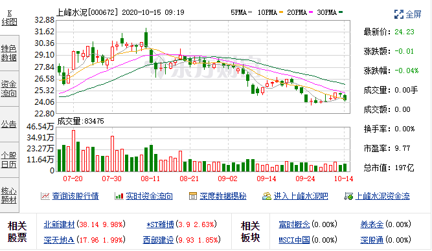Click the people icon beside 进入上峰水泥吧
Viewport: 432px width, 251px height.
[266, 196]
